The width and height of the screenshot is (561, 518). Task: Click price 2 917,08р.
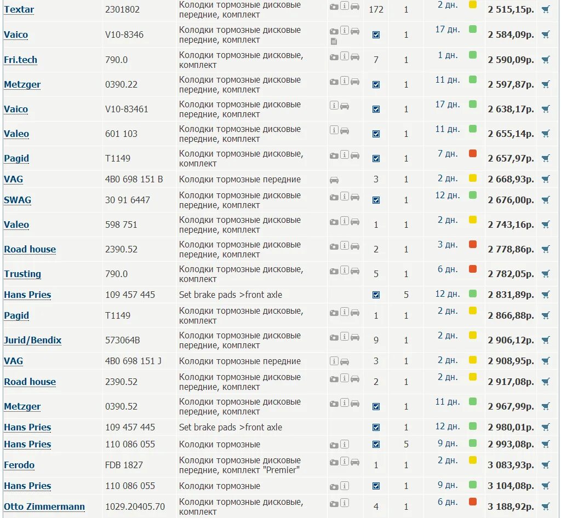(x=511, y=382)
